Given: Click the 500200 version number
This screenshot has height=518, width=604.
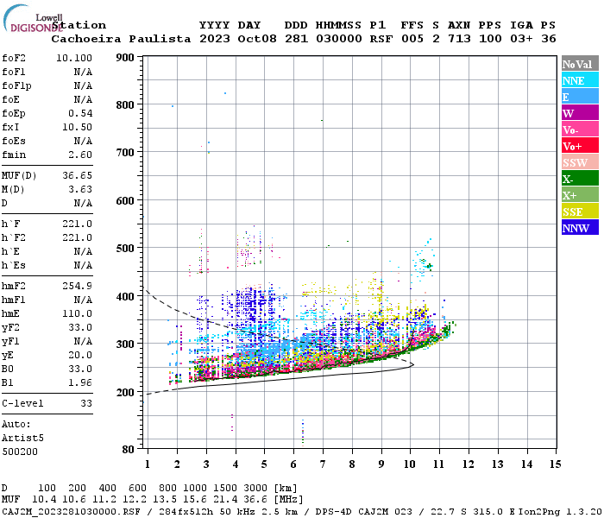Looking at the screenshot, I should coord(20,452).
